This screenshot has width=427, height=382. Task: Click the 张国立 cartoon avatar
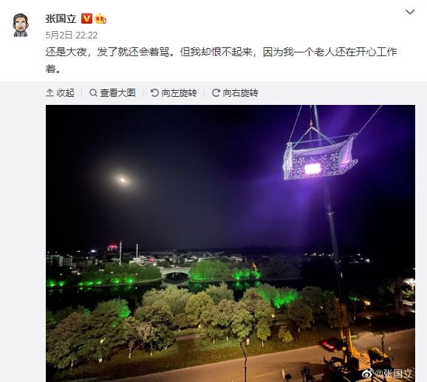21,25
